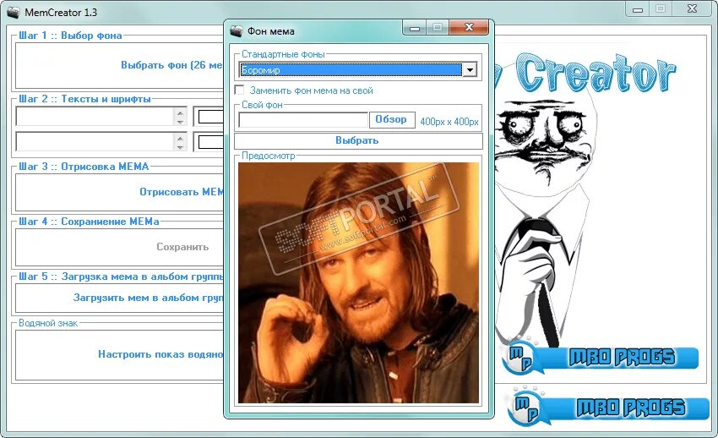Click the 'Шаг 3 :: Отрисовка МЕМА' heading
Viewport: 718px width, 438px height.
click(84, 167)
